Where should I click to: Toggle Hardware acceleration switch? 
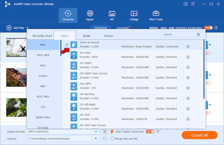click(208, 28)
